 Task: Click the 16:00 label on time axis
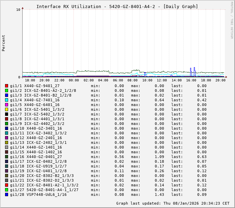click(x=191, y=80)
